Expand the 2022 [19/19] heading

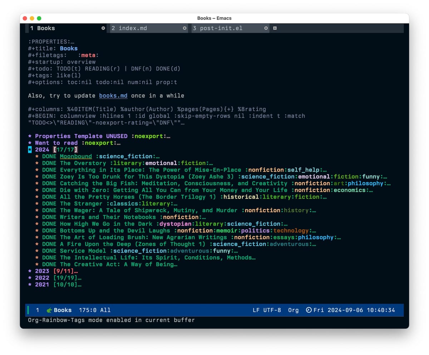[55, 278]
